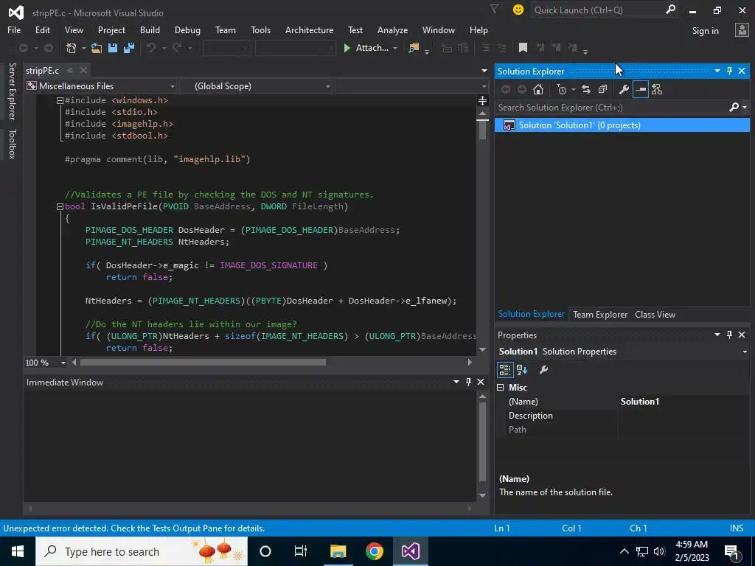The height and width of the screenshot is (566, 755).
Task: Toggle Categorized view in Properties panel
Action: click(504, 370)
